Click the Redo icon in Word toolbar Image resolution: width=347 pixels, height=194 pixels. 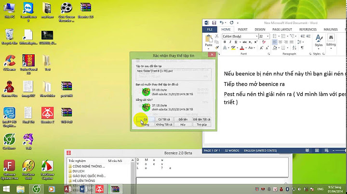(x=231, y=23)
